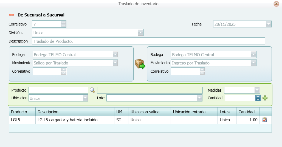
Task: Open destination Bodega dropdown above Ingreso
Action: coord(253,55)
